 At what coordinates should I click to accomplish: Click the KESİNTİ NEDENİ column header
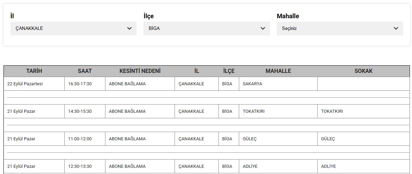tap(140, 71)
